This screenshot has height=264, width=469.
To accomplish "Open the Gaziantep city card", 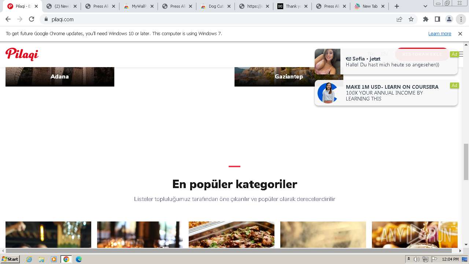I will pyautogui.click(x=289, y=77).
